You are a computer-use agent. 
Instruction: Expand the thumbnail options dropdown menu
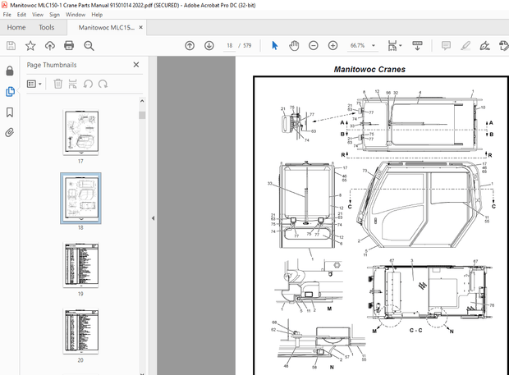pyautogui.click(x=34, y=83)
